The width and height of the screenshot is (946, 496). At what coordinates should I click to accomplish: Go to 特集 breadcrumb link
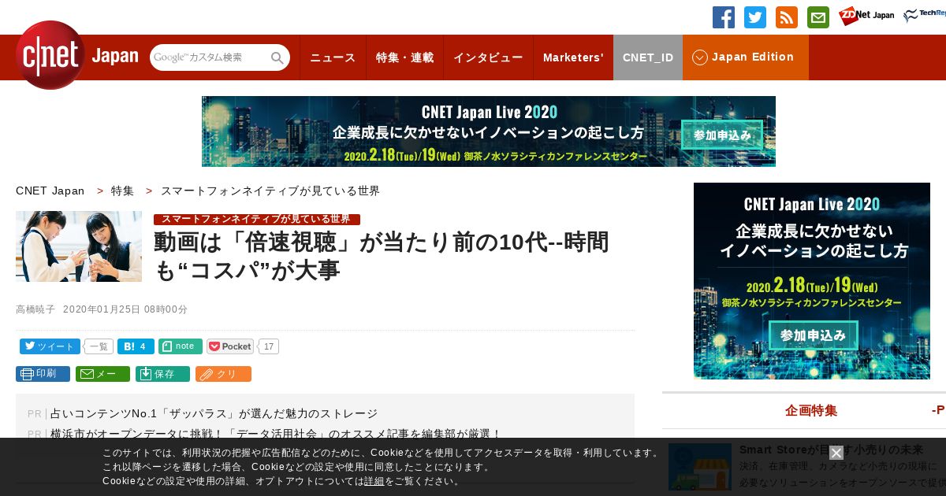[x=122, y=191]
